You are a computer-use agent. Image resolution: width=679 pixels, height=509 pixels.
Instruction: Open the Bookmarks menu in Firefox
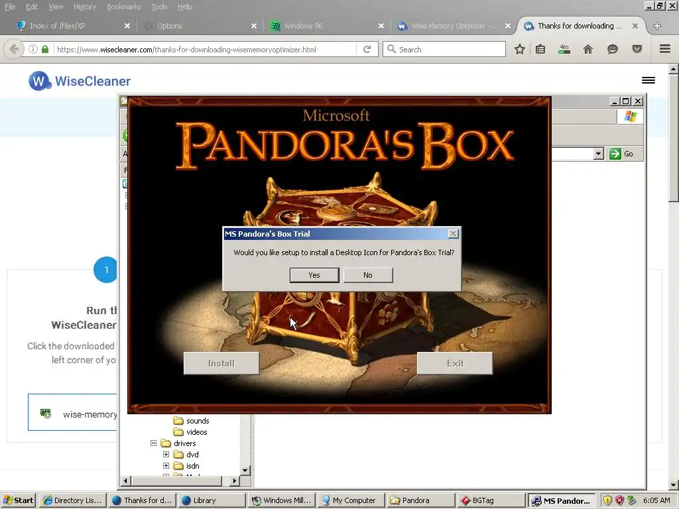tap(124, 7)
